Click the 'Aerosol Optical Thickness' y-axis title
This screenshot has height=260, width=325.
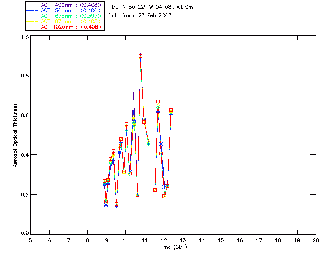[15, 135]
